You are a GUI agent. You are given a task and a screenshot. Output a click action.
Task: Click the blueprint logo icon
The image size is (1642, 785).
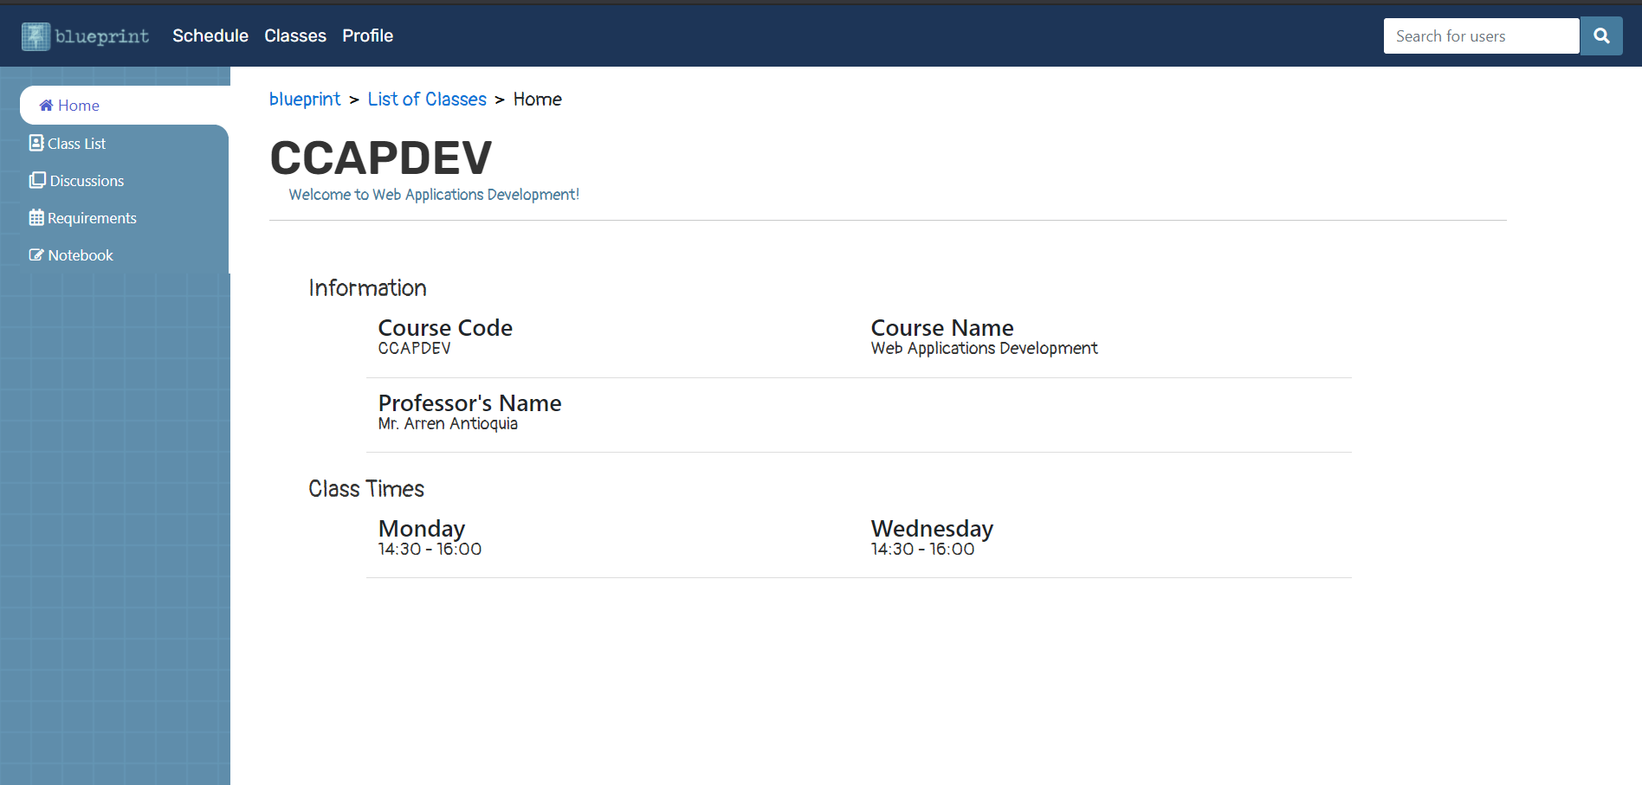[36, 36]
